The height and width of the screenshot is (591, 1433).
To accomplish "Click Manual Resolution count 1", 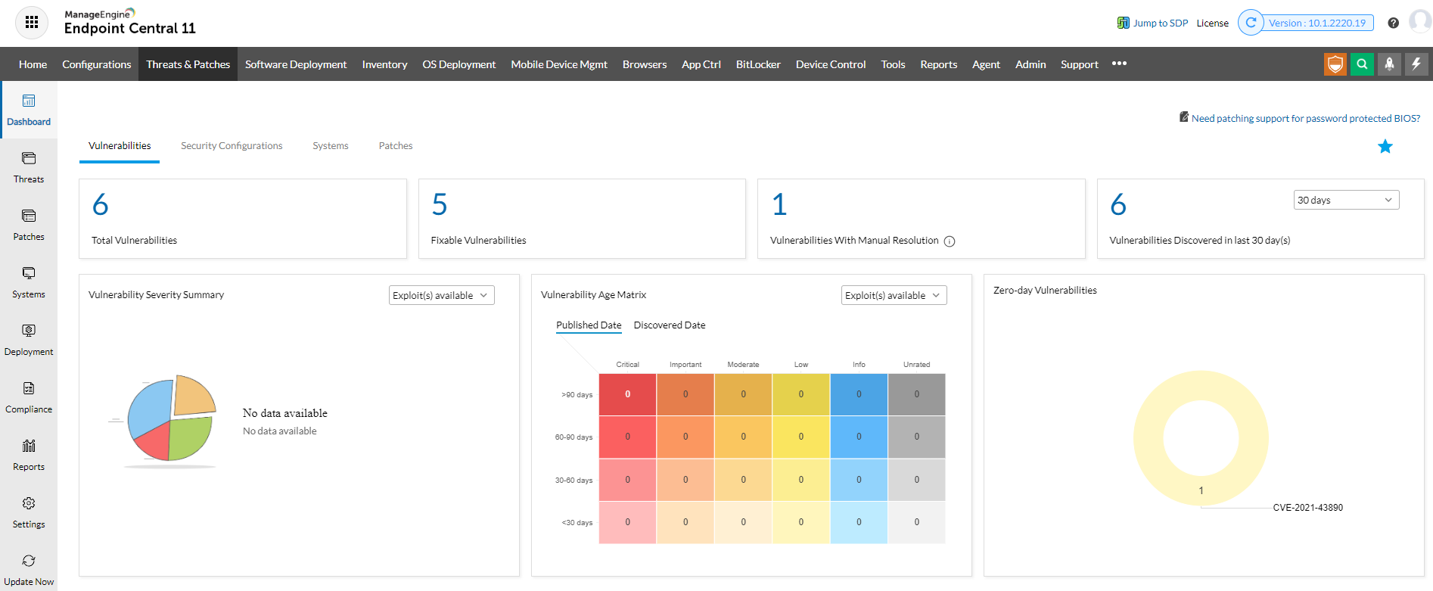I will click(779, 204).
